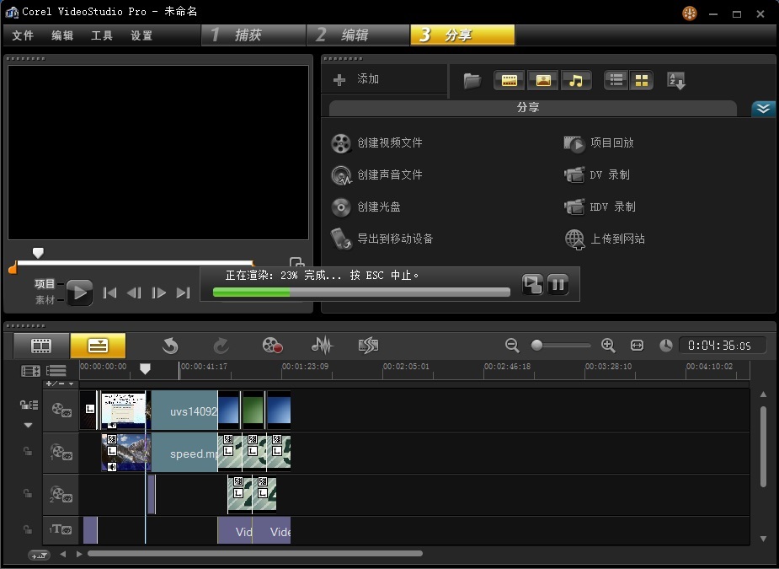The height and width of the screenshot is (569, 779).
Task: Expand the share options panel chevron
Action: click(x=763, y=109)
